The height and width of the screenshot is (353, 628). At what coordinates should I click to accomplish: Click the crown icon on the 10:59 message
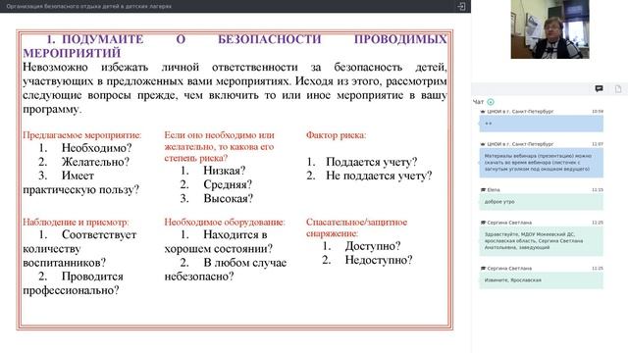click(x=483, y=111)
